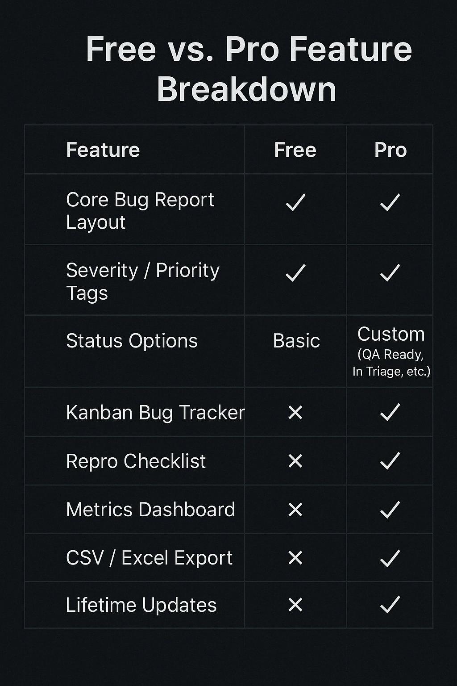457x686 pixels.
Task: Click the Pro checkmark for Lifetime Updates
Action: tap(390, 605)
